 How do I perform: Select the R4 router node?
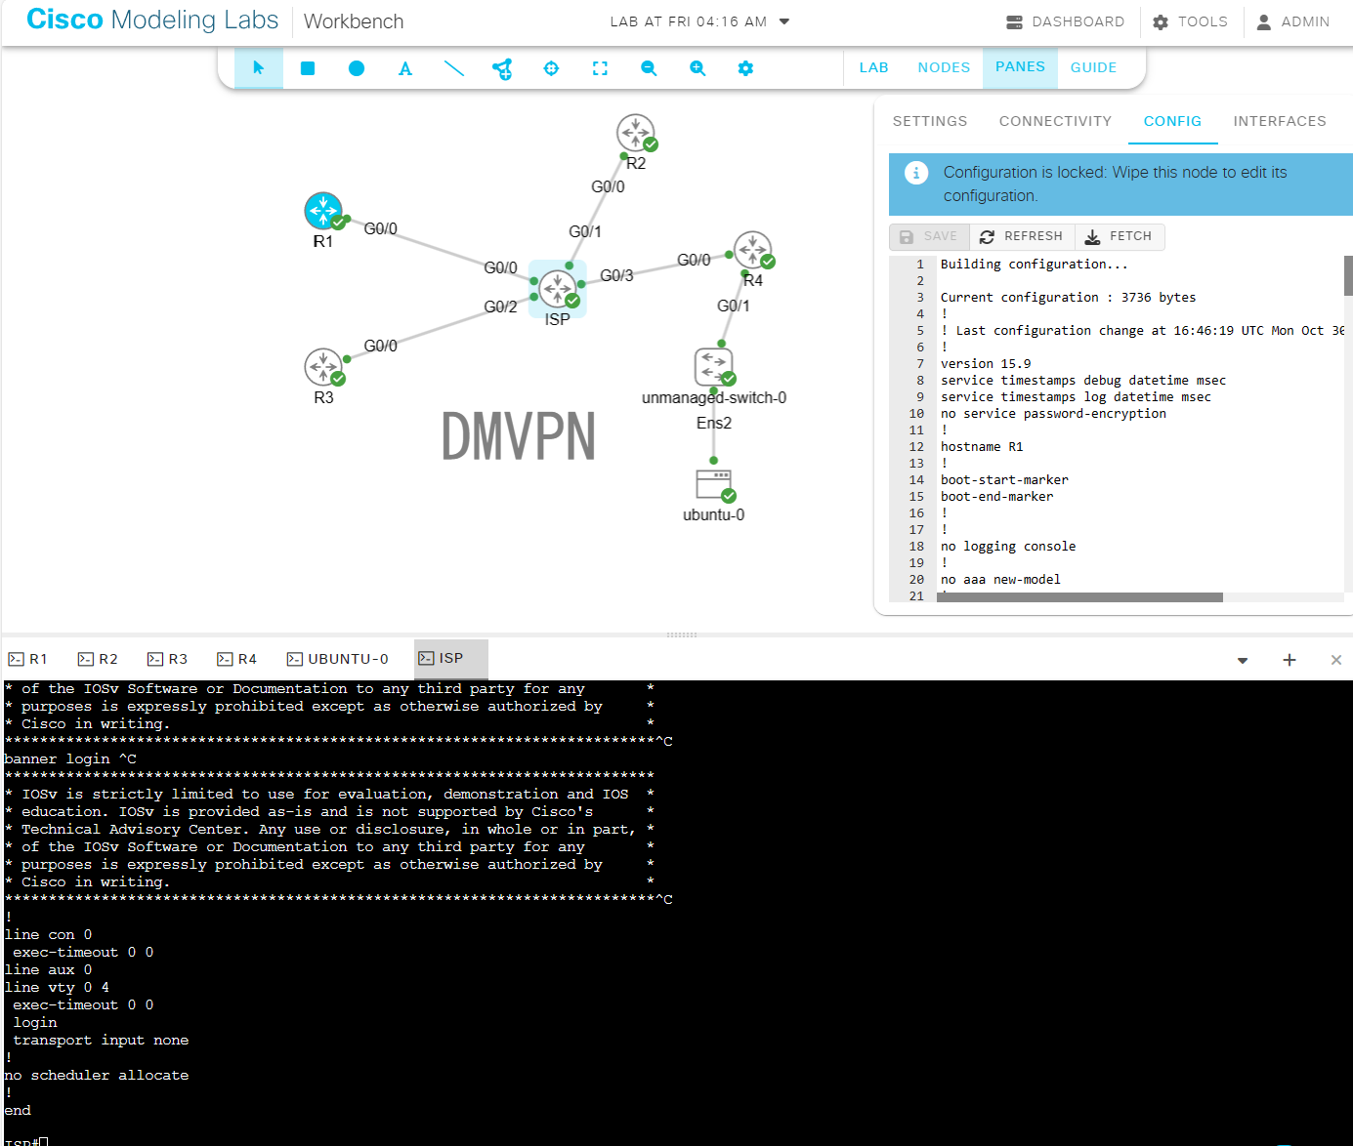753,250
